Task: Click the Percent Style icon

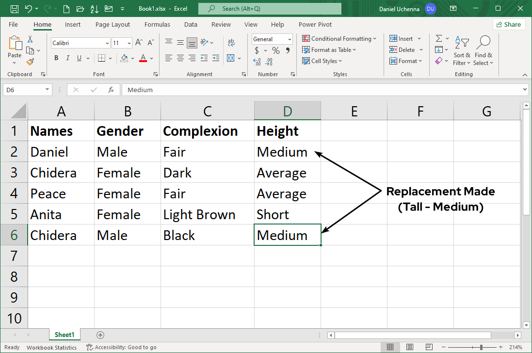Action: click(275, 50)
